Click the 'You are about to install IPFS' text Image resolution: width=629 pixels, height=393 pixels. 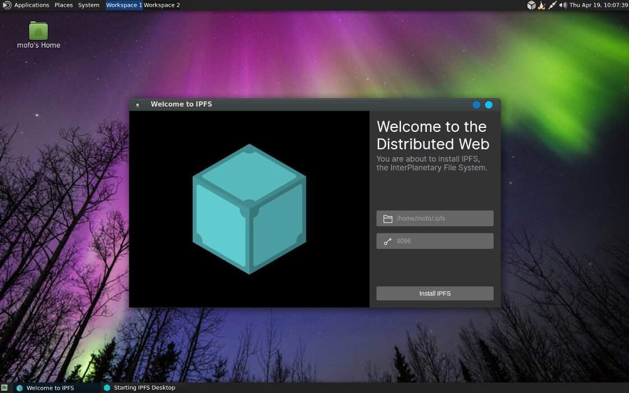432,163
